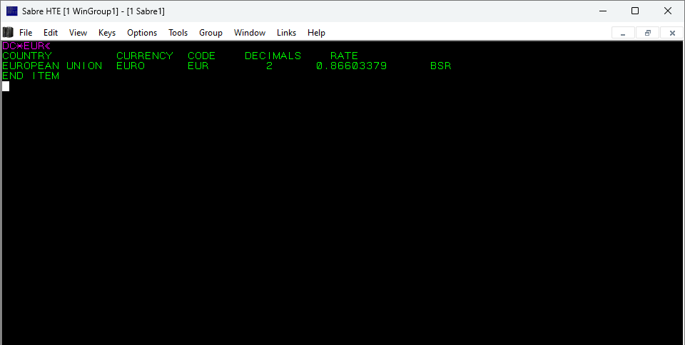The image size is (685, 345).
Task: Open the document control icon beside File
Action: 8,32
